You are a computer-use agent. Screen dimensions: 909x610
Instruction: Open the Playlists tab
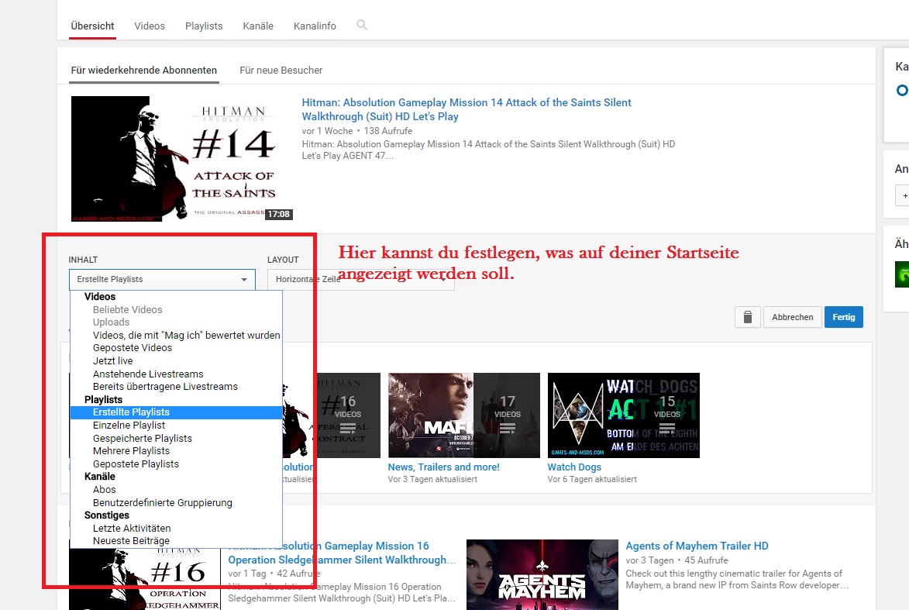pyautogui.click(x=204, y=26)
